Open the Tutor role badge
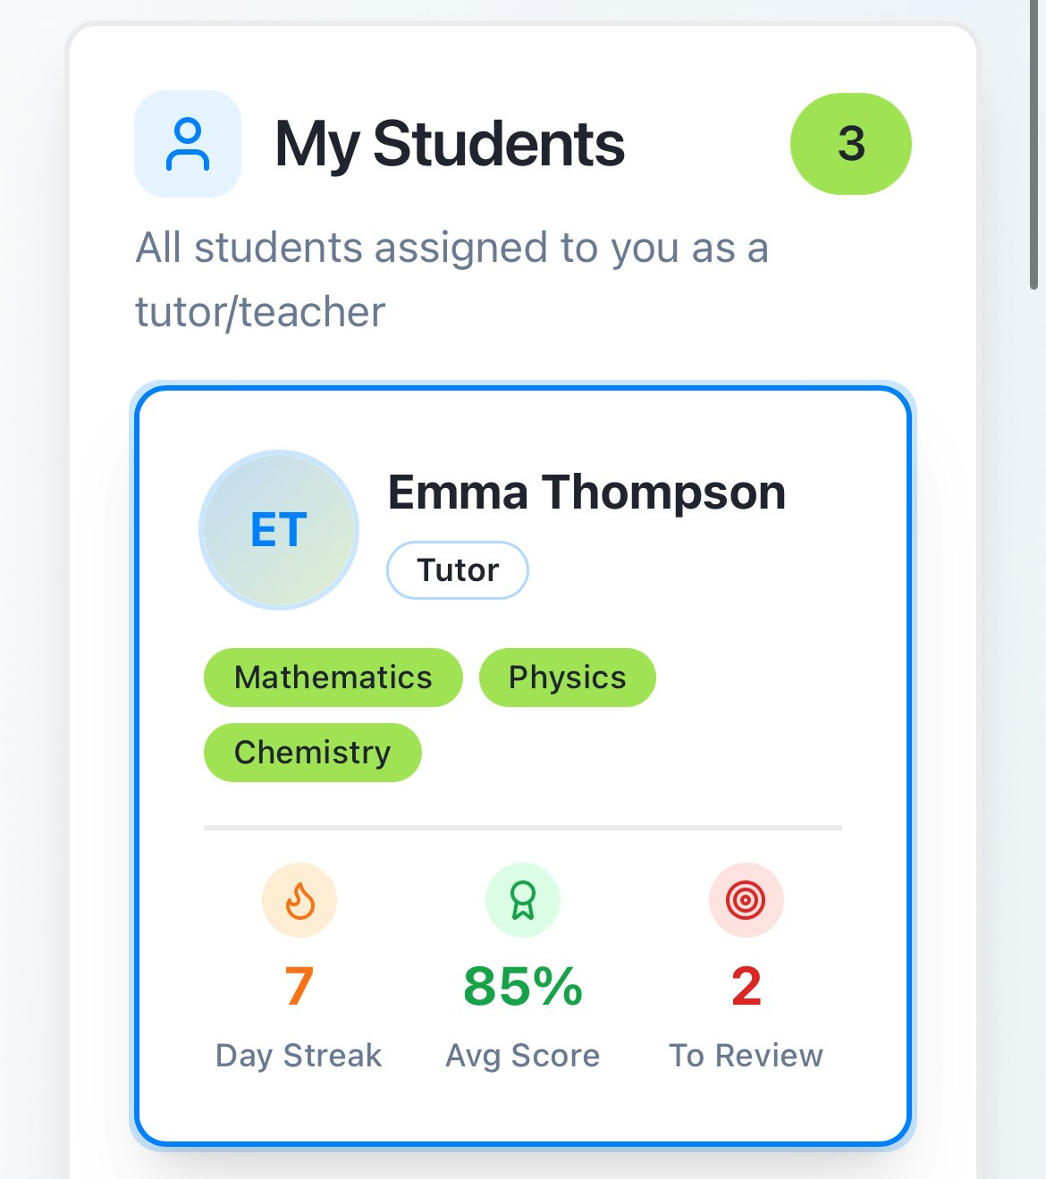 tap(457, 569)
